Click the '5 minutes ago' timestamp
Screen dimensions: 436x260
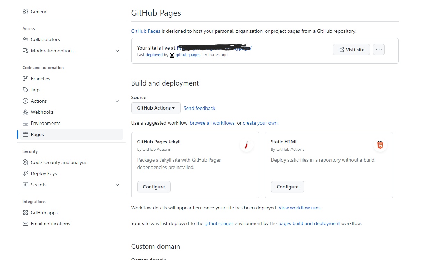coord(215,55)
